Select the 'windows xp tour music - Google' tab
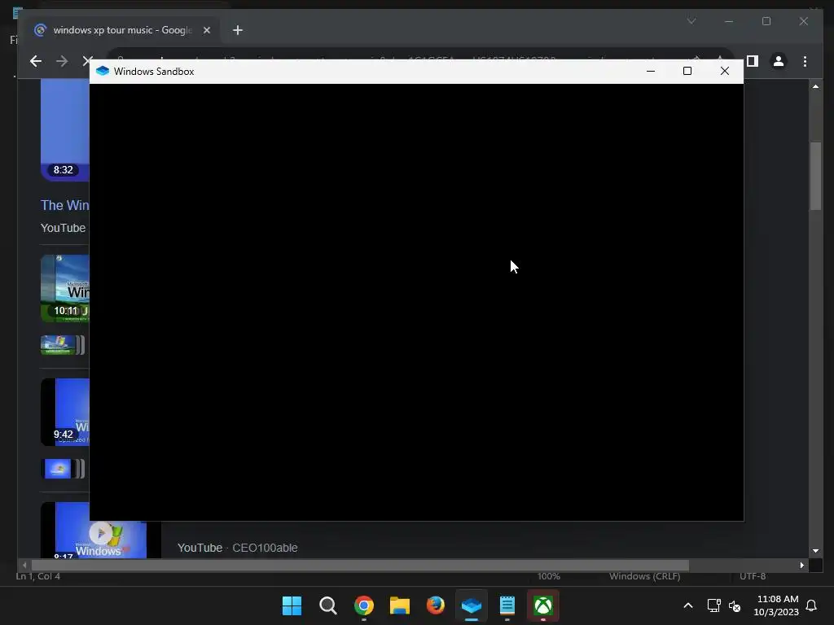Image resolution: width=834 pixels, height=625 pixels. (122, 30)
